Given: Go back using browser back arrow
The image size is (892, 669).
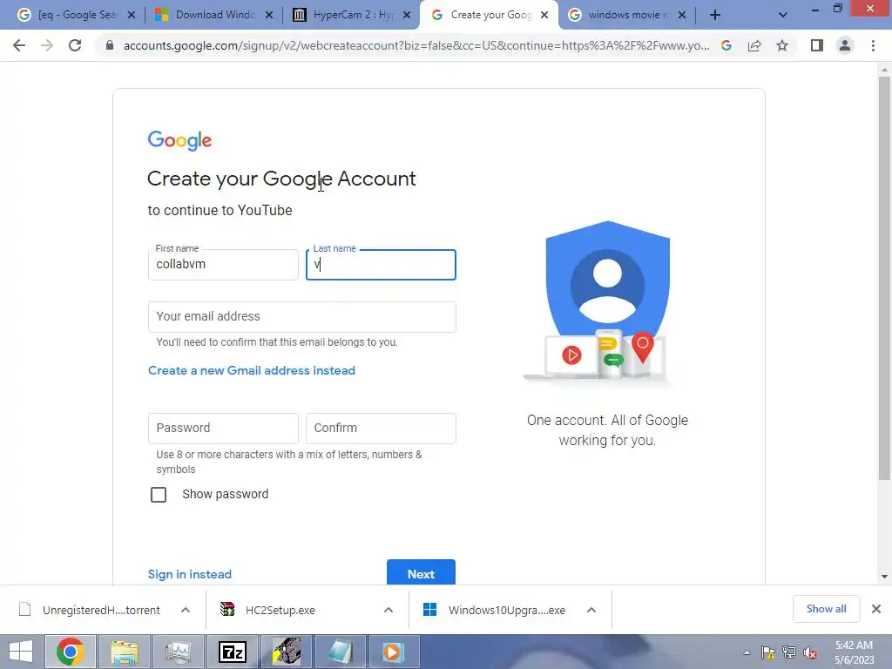Looking at the screenshot, I should coord(19,45).
